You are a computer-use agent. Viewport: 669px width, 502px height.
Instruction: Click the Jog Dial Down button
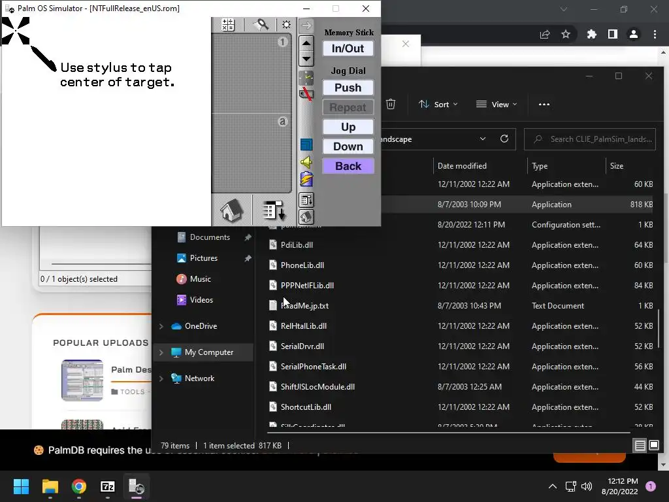point(348,146)
